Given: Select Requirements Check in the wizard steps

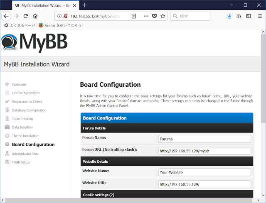Looking at the screenshot, I should tap(27, 102).
